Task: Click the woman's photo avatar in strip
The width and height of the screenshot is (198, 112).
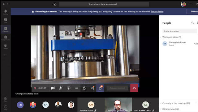Action: pos(71,105)
